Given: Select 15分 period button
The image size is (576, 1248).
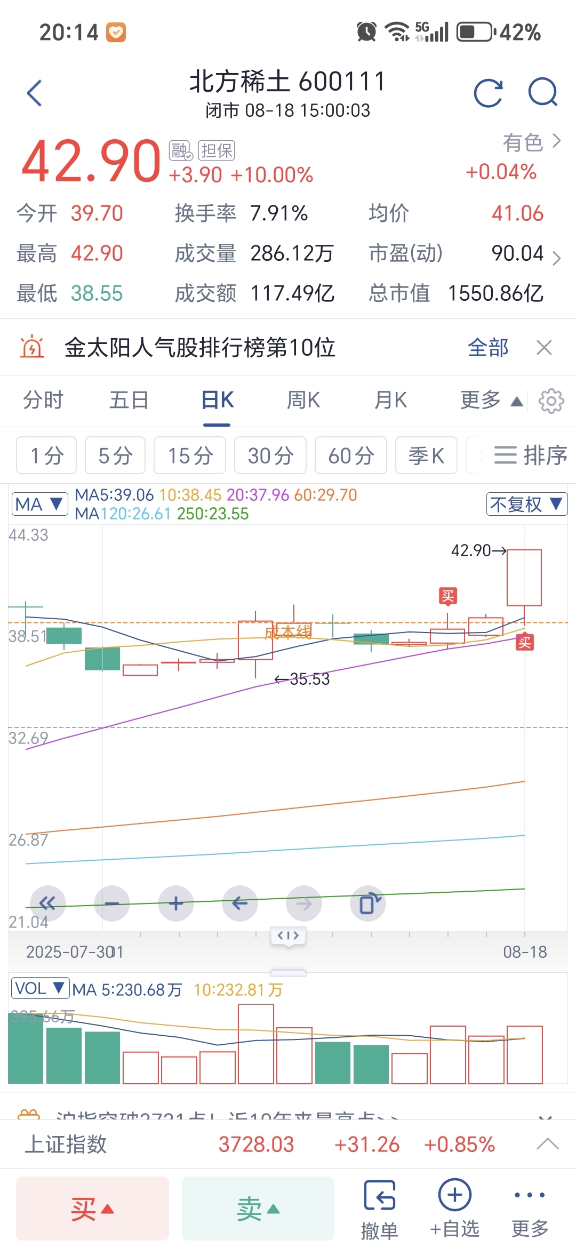Looking at the screenshot, I should point(190,455).
